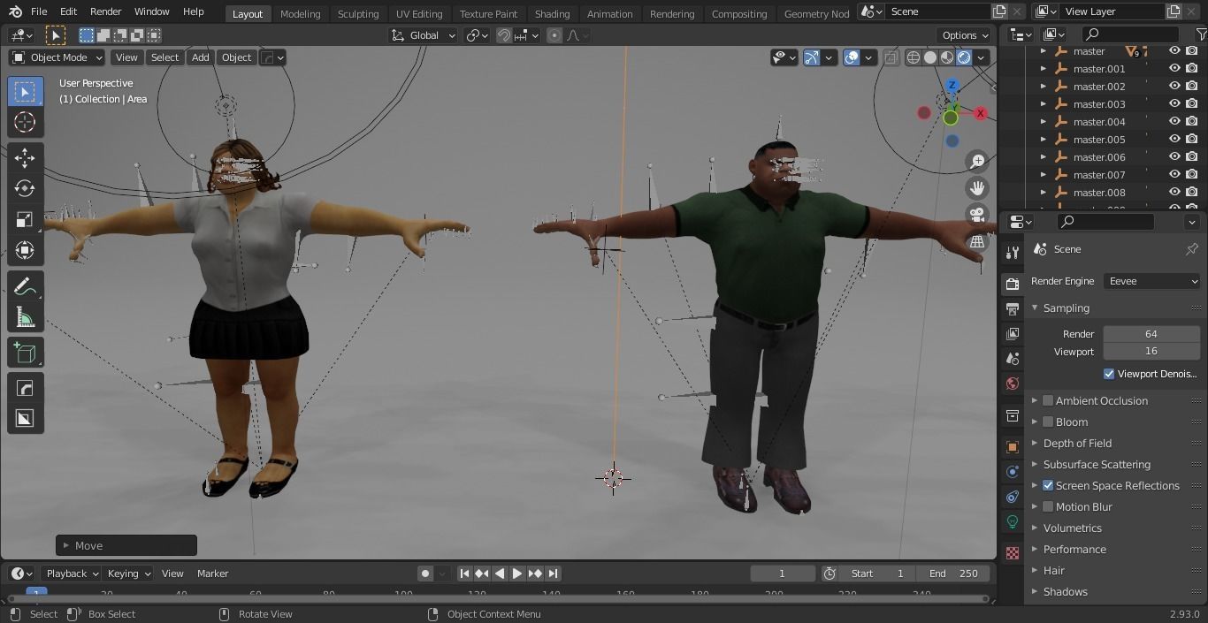The height and width of the screenshot is (623, 1208).
Task: Select the Cursor tool in the toolbar
Action: [x=25, y=122]
